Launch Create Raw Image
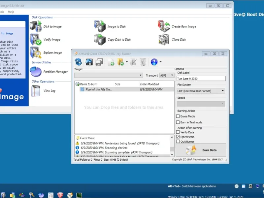 (164, 26)
